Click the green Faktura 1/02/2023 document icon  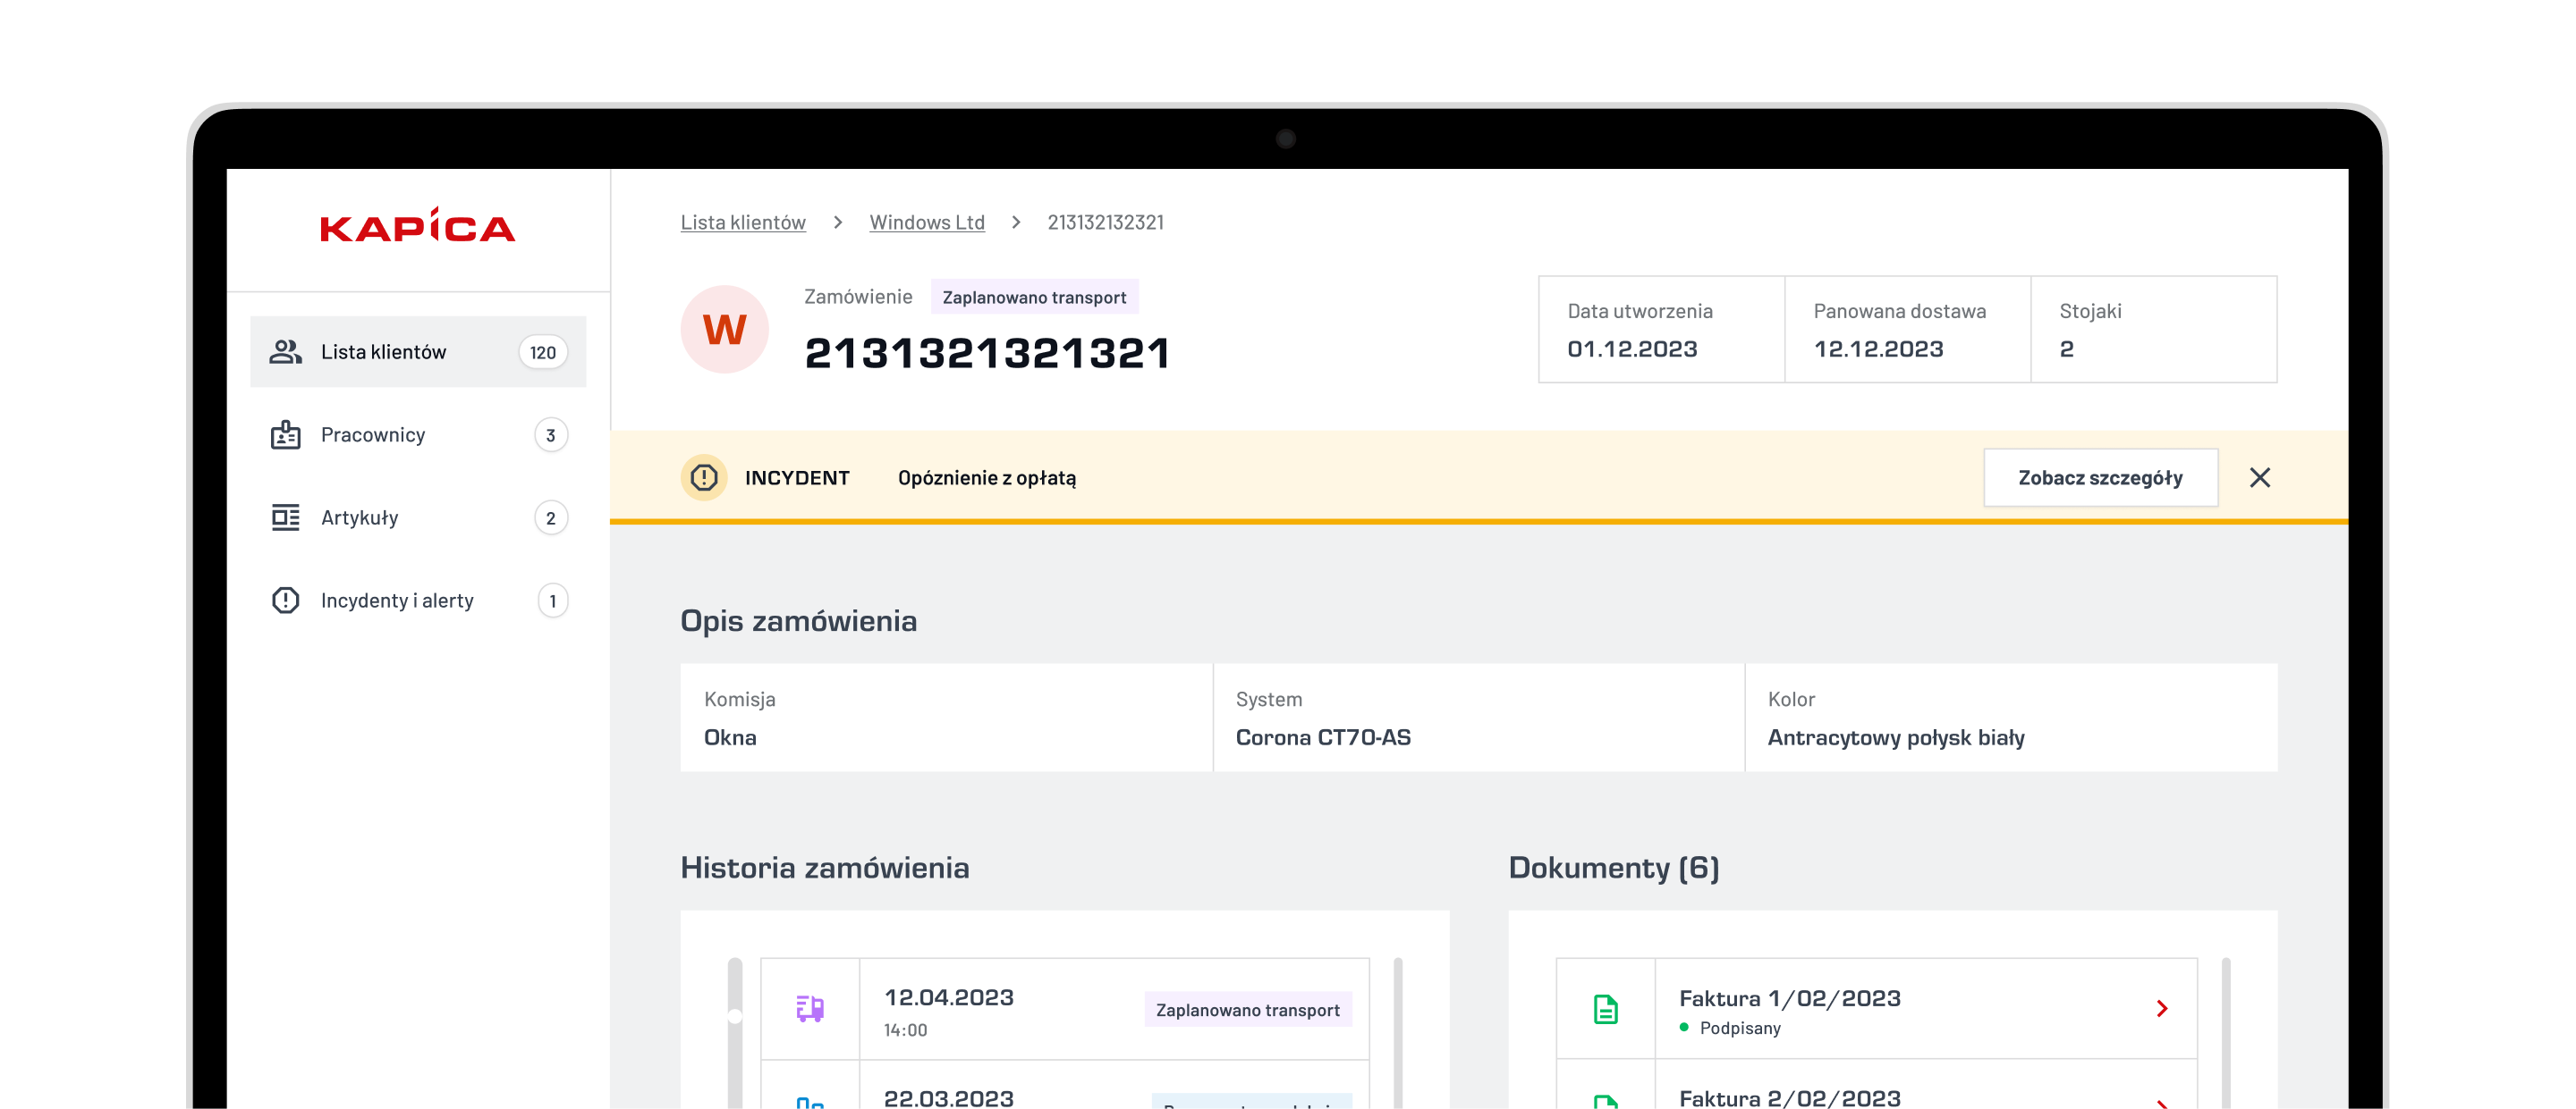click(x=1605, y=1009)
